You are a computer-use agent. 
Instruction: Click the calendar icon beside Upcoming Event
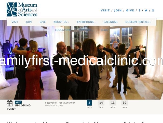10,103
